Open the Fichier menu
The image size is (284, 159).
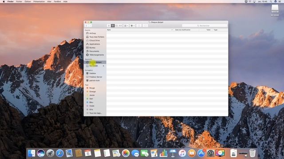[x=19, y=1]
